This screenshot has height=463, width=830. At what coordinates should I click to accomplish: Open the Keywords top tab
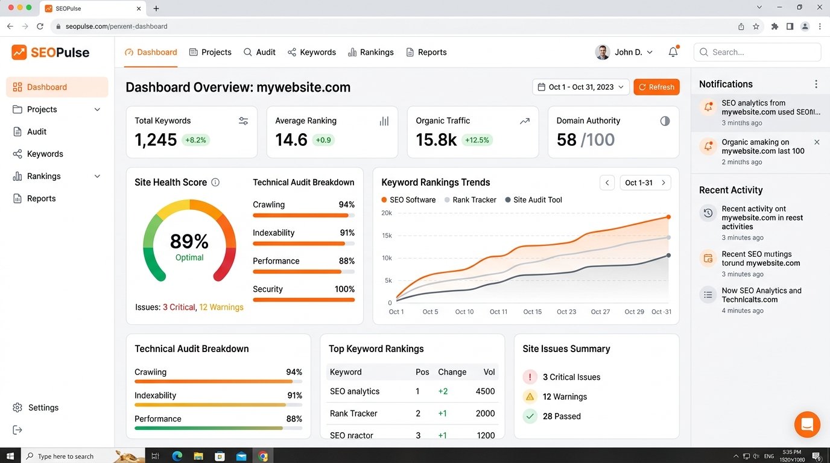click(x=311, y=52)
